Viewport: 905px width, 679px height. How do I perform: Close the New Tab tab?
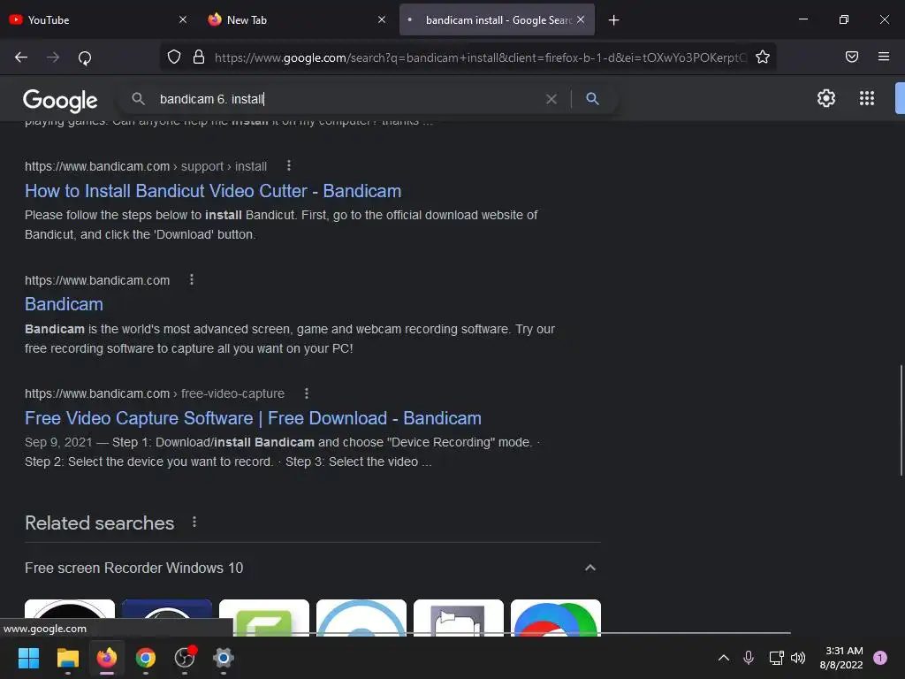382,19
